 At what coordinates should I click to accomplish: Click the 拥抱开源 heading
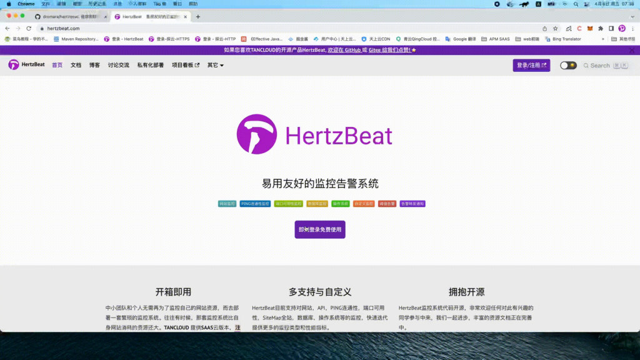coord(466,292)
